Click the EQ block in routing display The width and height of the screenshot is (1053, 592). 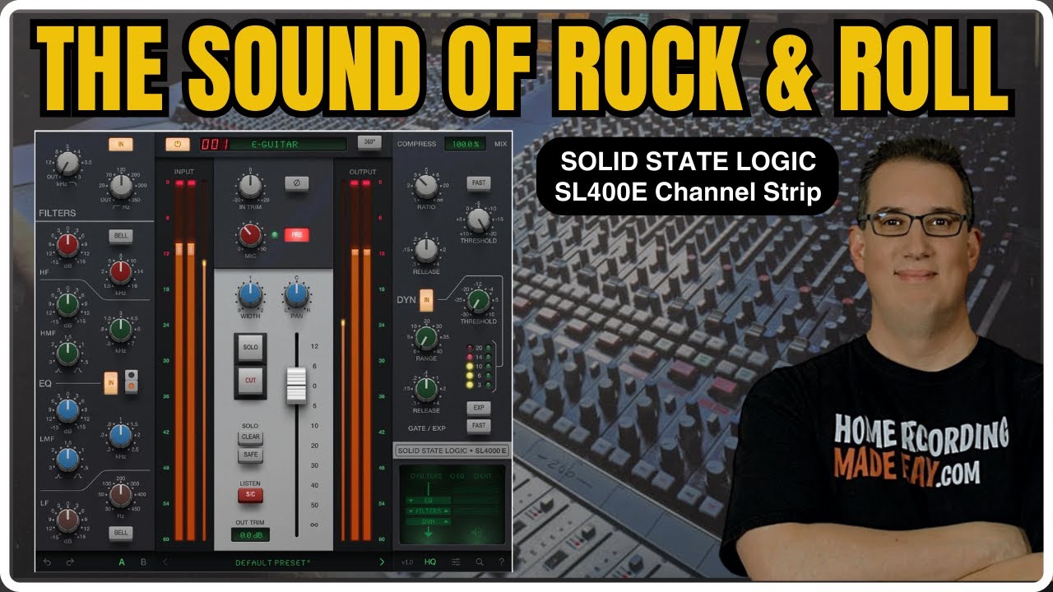427,500
